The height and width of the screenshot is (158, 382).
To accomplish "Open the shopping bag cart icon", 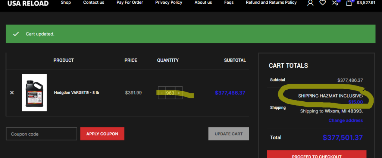I will [349, 3].
